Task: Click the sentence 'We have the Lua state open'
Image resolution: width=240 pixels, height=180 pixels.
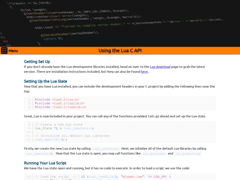Action: tap(107, 168)
